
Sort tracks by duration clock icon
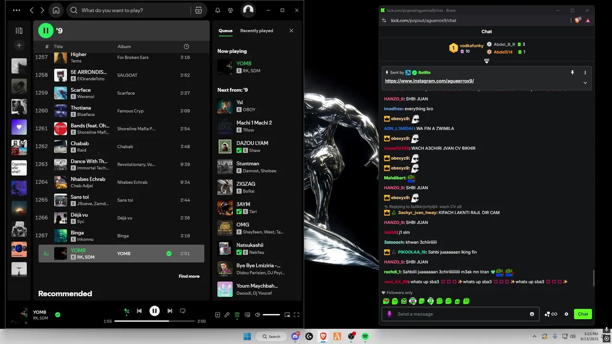pyautogui.click(x=186, y=46)
